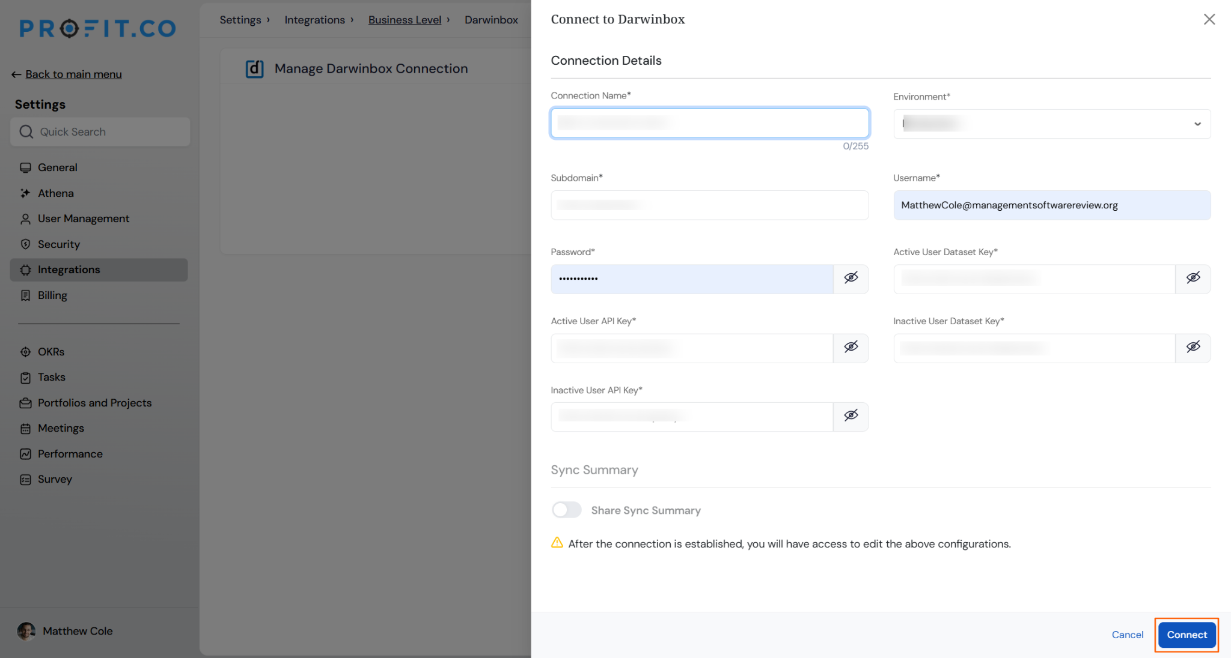Click the Integrations gear icon
Image resolution: width=1231 pixels, height=658 pixels.
25,270
